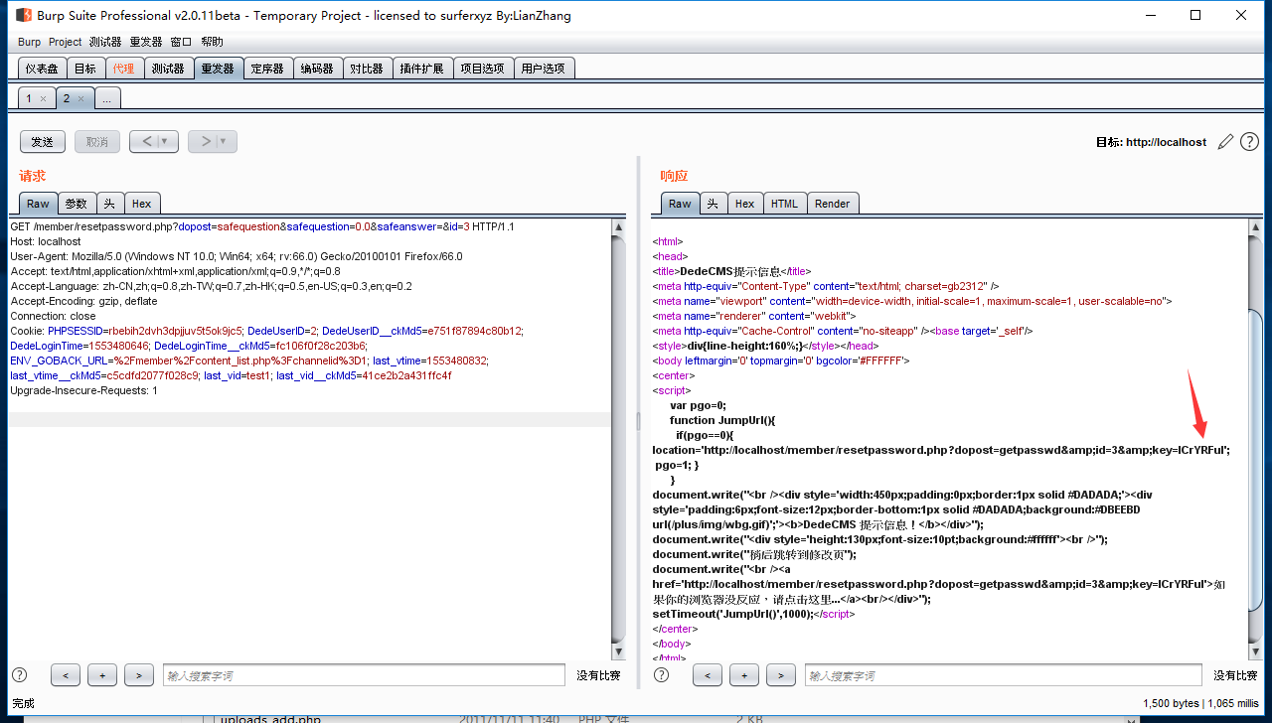Switch to the 定序器 tab
Viewport: 1272px width, 723px height.
click(x=267, y=69)
